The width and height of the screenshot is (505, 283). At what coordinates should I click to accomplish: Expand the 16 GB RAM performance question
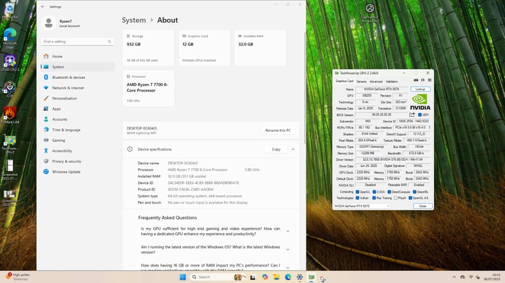288,267
